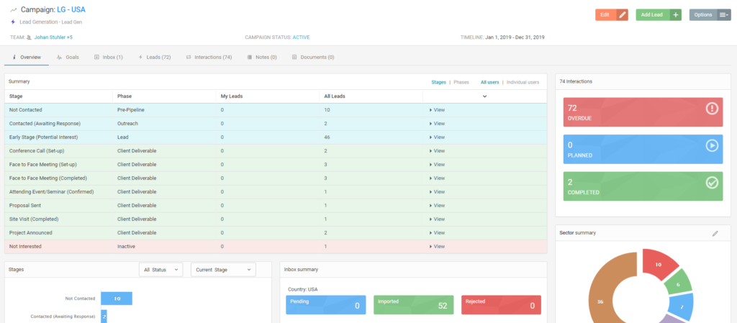The height and width of the screenshot is (323, 737).
Task: Click the Notes tab icon
Action: point(250,58)
